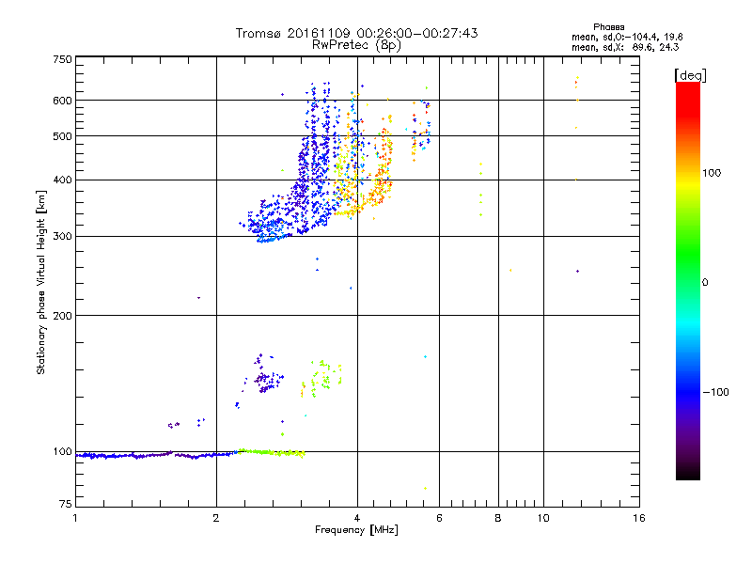Click the yellow points column near 7 MHz
752x564 pixels.
pyautogui.click(x=480, y=190)
